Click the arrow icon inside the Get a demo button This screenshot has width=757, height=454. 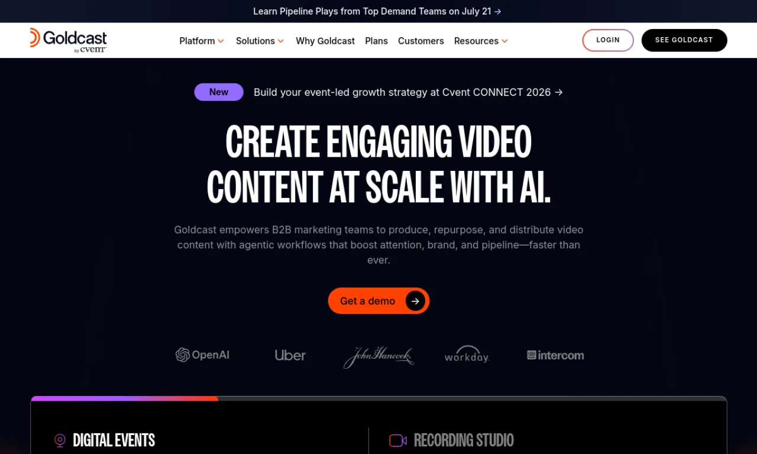pyautogui.click(x=415, y=301)
